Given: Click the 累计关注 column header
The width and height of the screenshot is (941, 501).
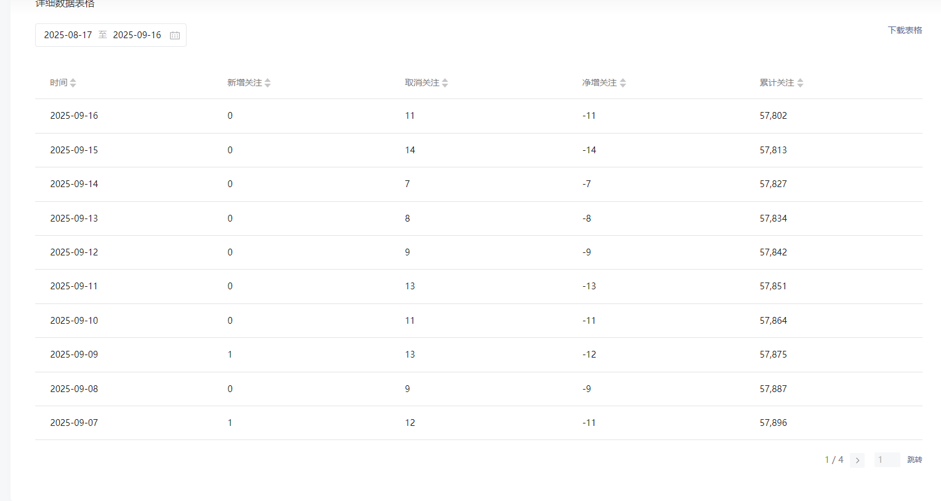Looking at the screenshot, I should pos(777,82).
